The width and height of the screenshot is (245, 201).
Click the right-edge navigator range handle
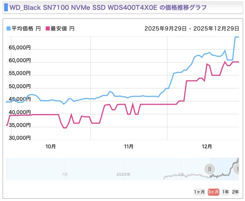(237, 169)
